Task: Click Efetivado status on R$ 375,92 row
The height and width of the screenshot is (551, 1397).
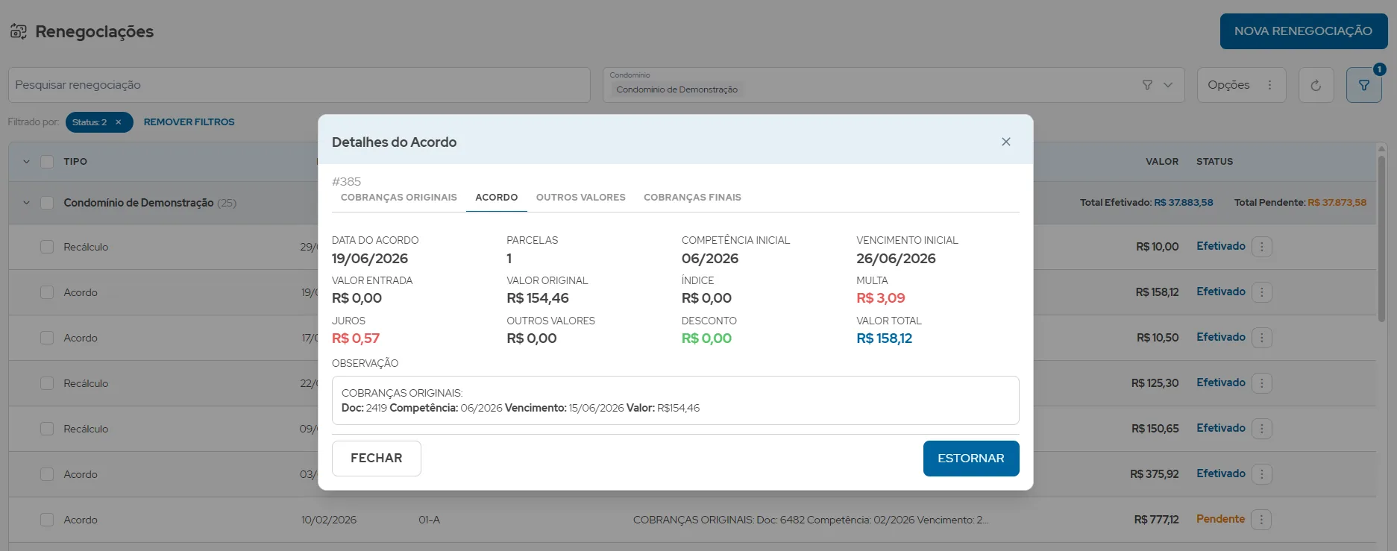Action: pyautogui.click(x=1220, y=473)
